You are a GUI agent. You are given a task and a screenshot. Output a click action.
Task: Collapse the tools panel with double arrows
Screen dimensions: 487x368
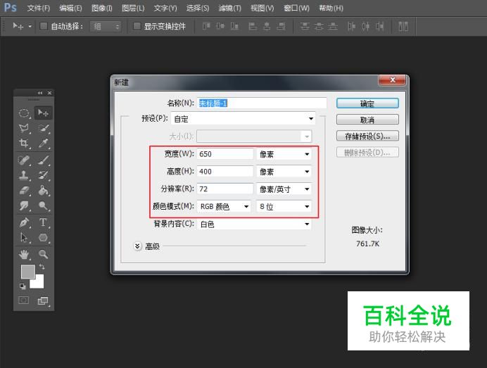coord(40,93)
